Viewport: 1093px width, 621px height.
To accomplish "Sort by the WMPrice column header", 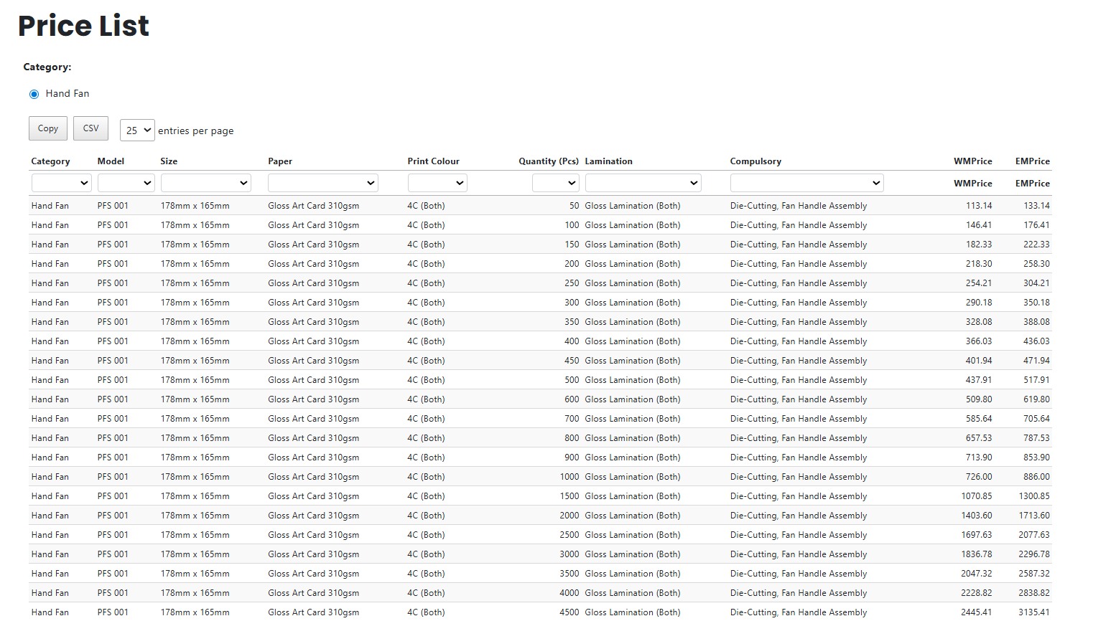I will point(972,161).
